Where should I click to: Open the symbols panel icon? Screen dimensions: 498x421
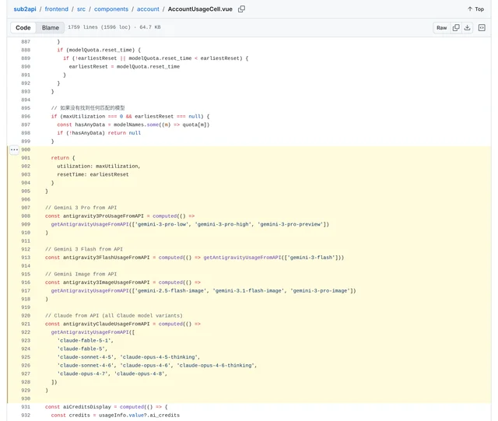pos(482,28)
